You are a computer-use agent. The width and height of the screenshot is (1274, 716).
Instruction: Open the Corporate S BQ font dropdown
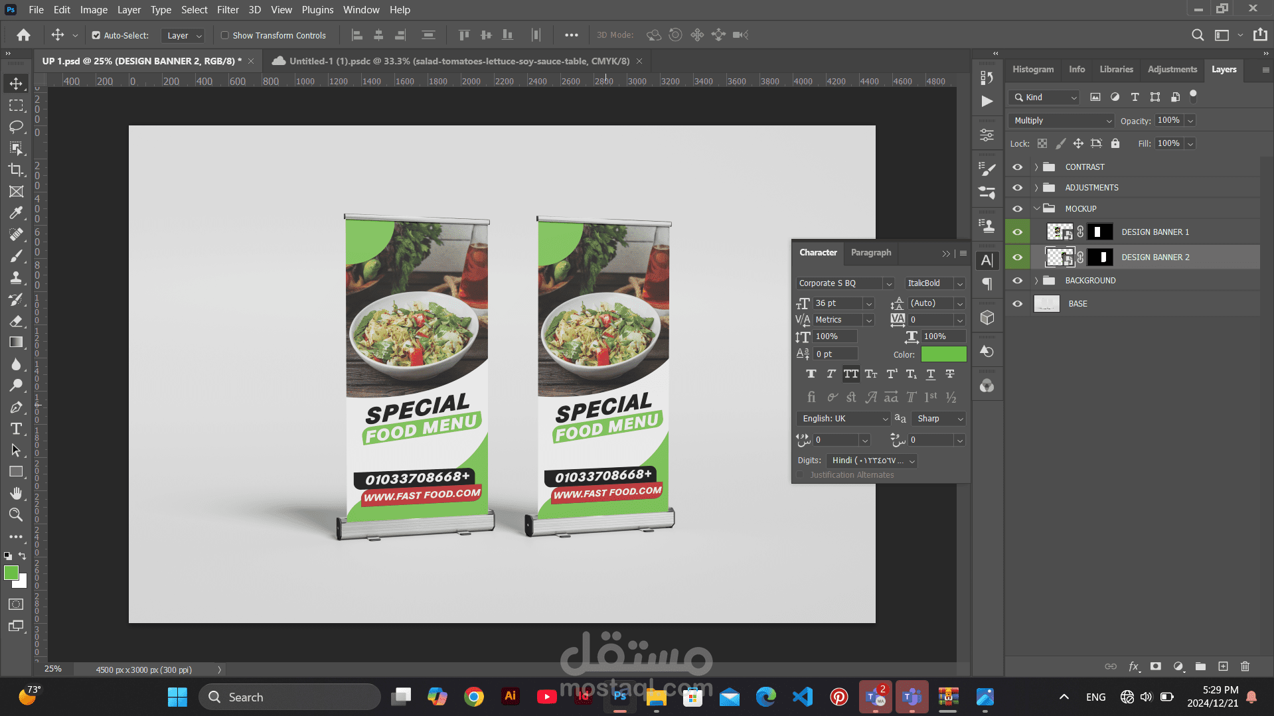click(844, 283)
